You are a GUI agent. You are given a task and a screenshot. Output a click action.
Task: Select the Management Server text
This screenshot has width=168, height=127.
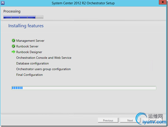click(30, 41)
